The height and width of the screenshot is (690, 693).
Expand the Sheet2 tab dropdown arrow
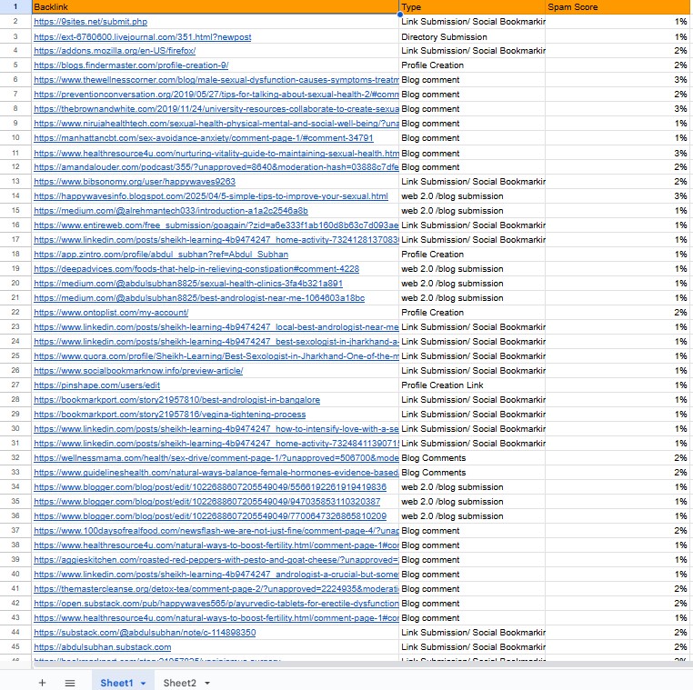207,683
